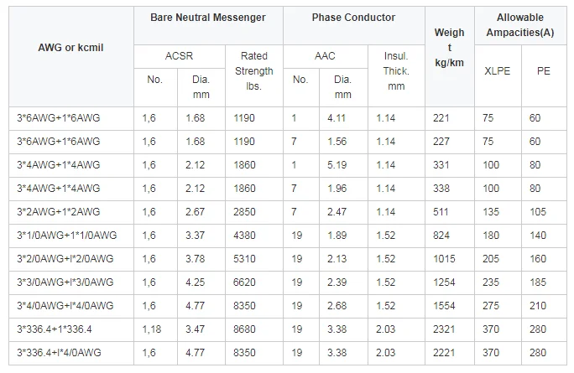Click the XLPE column header

497,71
